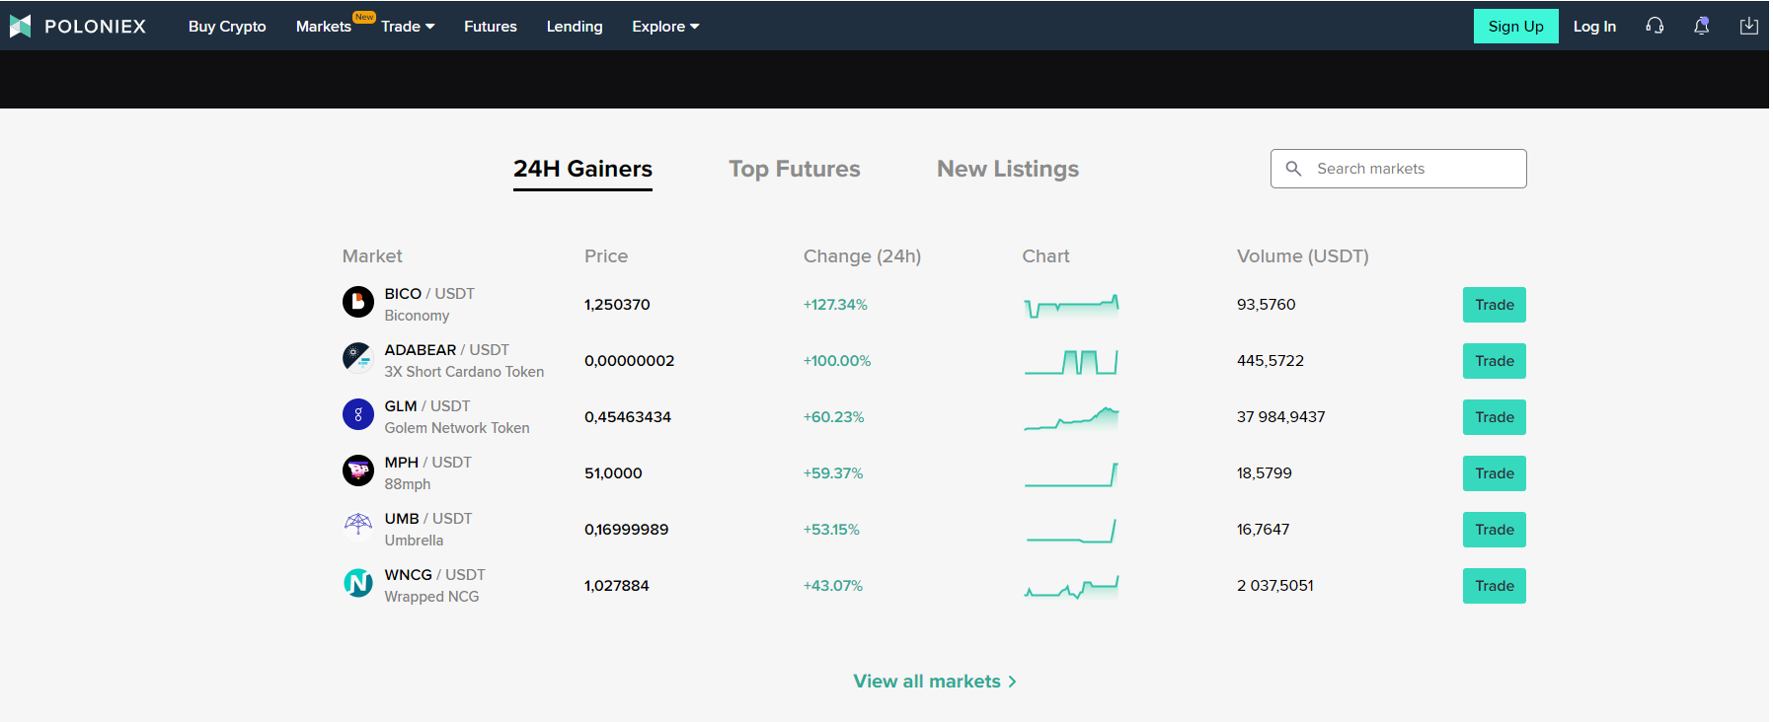Screen dimensions: 1773x722
Task: Click the price 51,0000
Action: click(613, 473)
